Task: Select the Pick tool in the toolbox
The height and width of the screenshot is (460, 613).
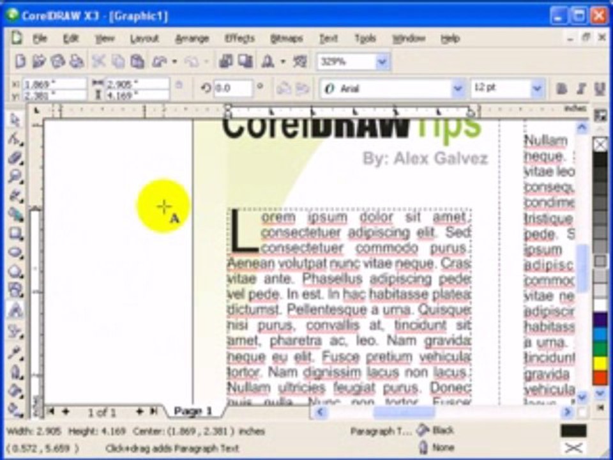Action: coord(15,119)
